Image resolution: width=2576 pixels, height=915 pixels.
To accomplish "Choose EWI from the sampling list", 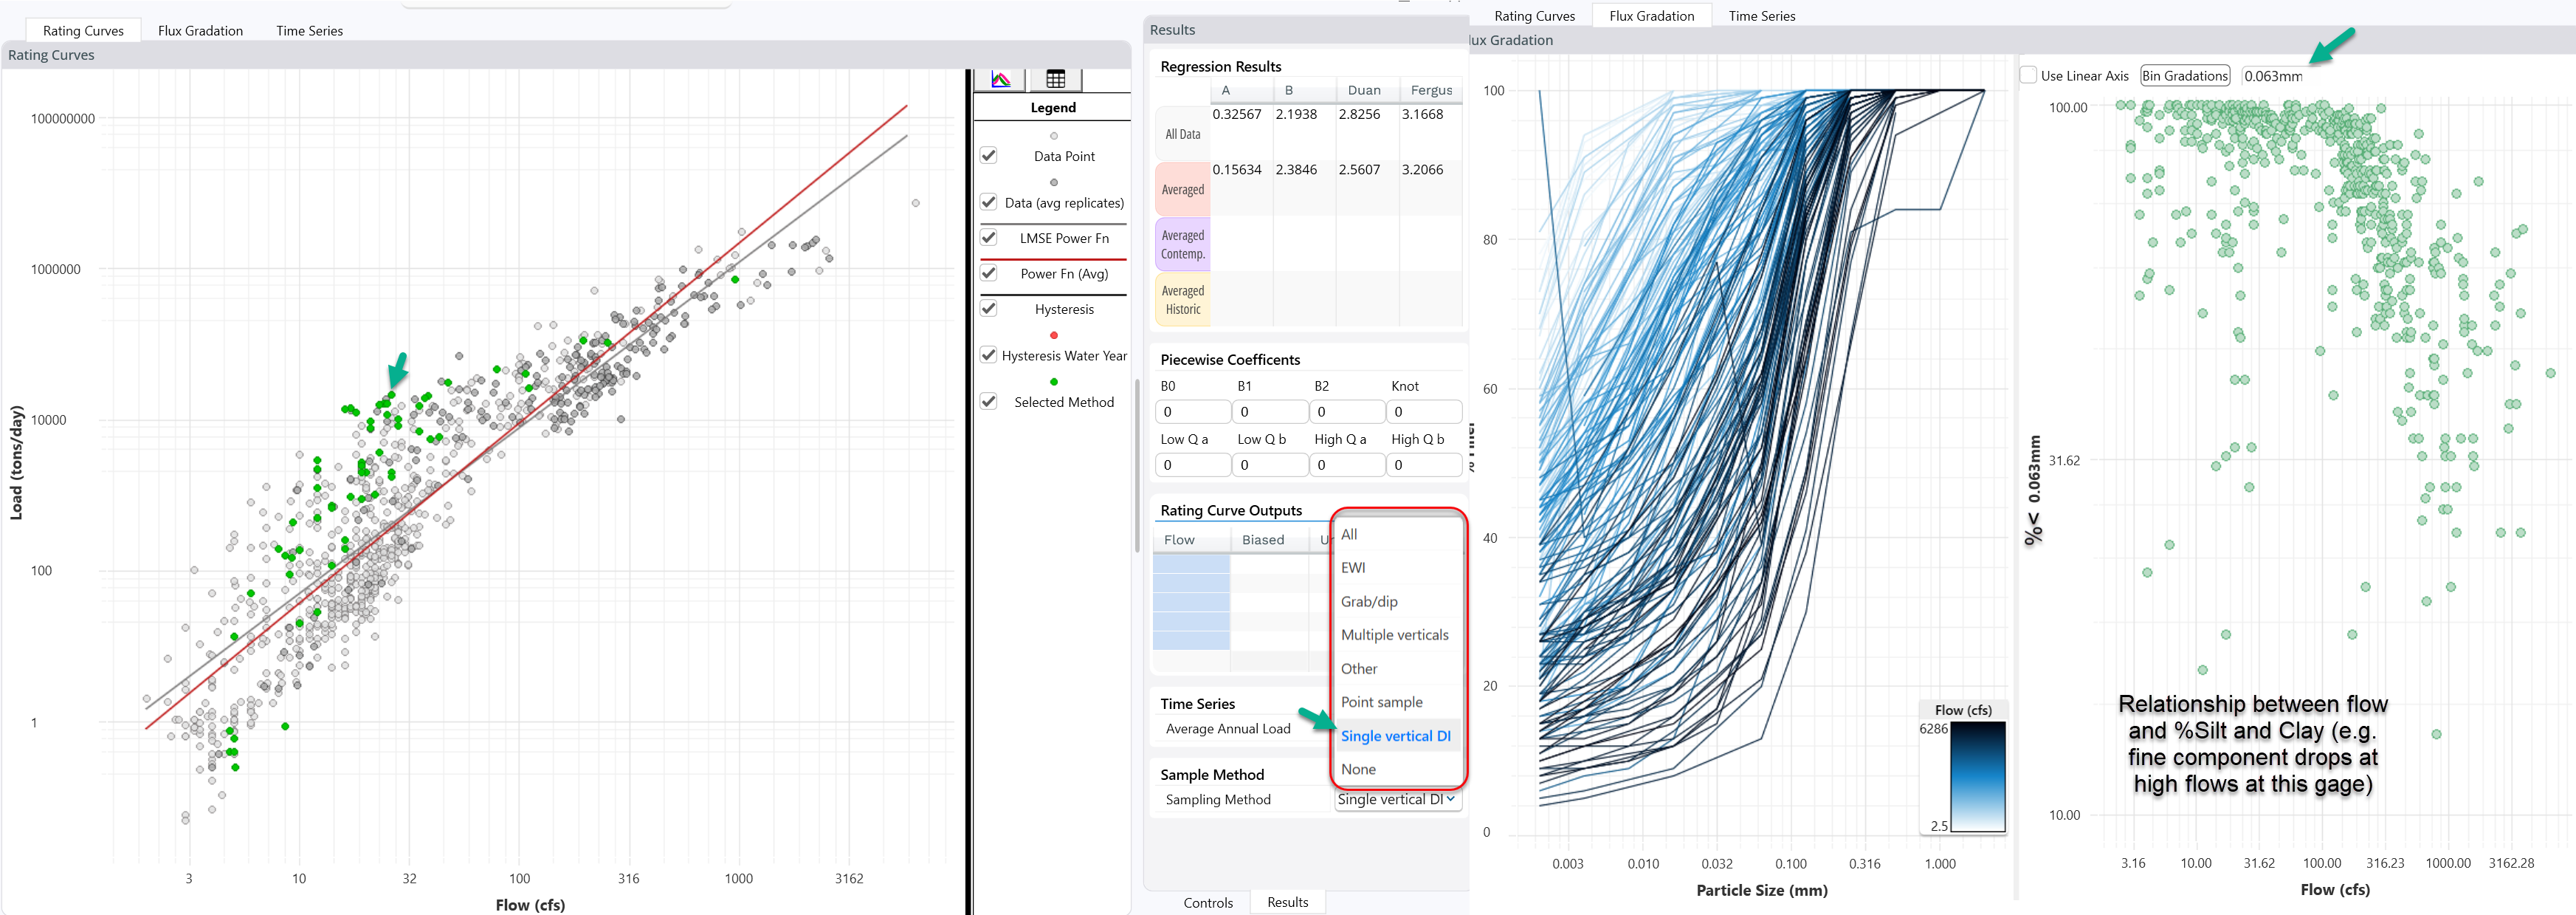I will point(1352,568).
